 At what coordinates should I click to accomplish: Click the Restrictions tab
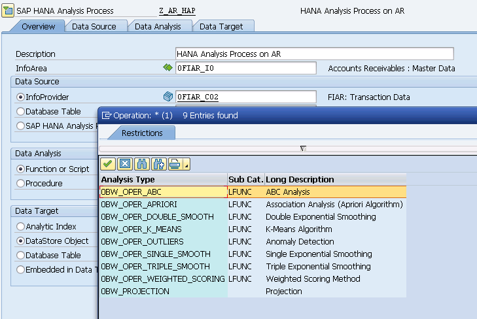[x=142, y=133]
